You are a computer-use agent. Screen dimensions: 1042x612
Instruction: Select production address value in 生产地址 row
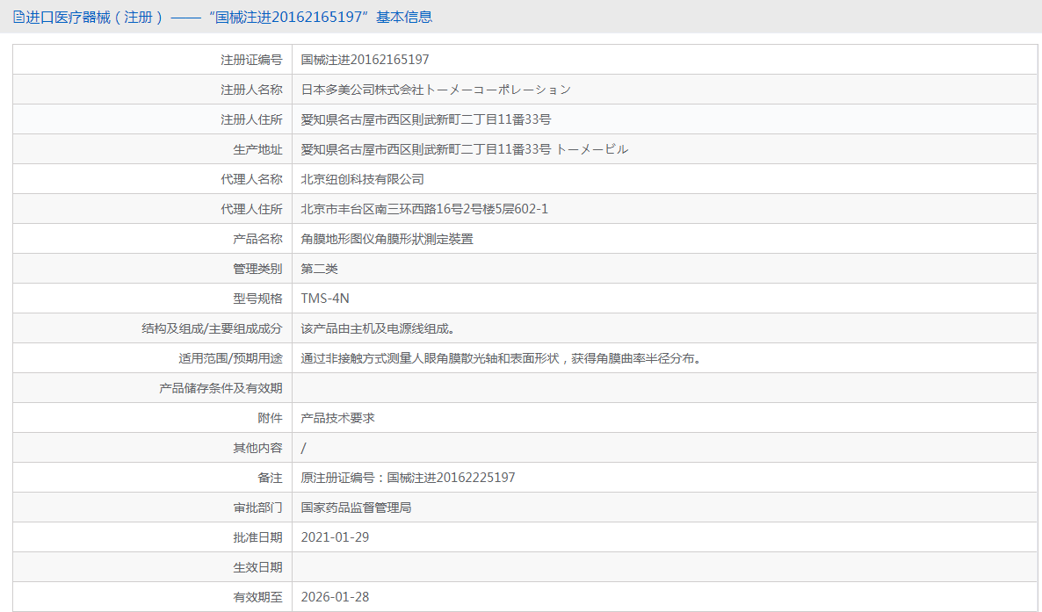coord(465,149)
